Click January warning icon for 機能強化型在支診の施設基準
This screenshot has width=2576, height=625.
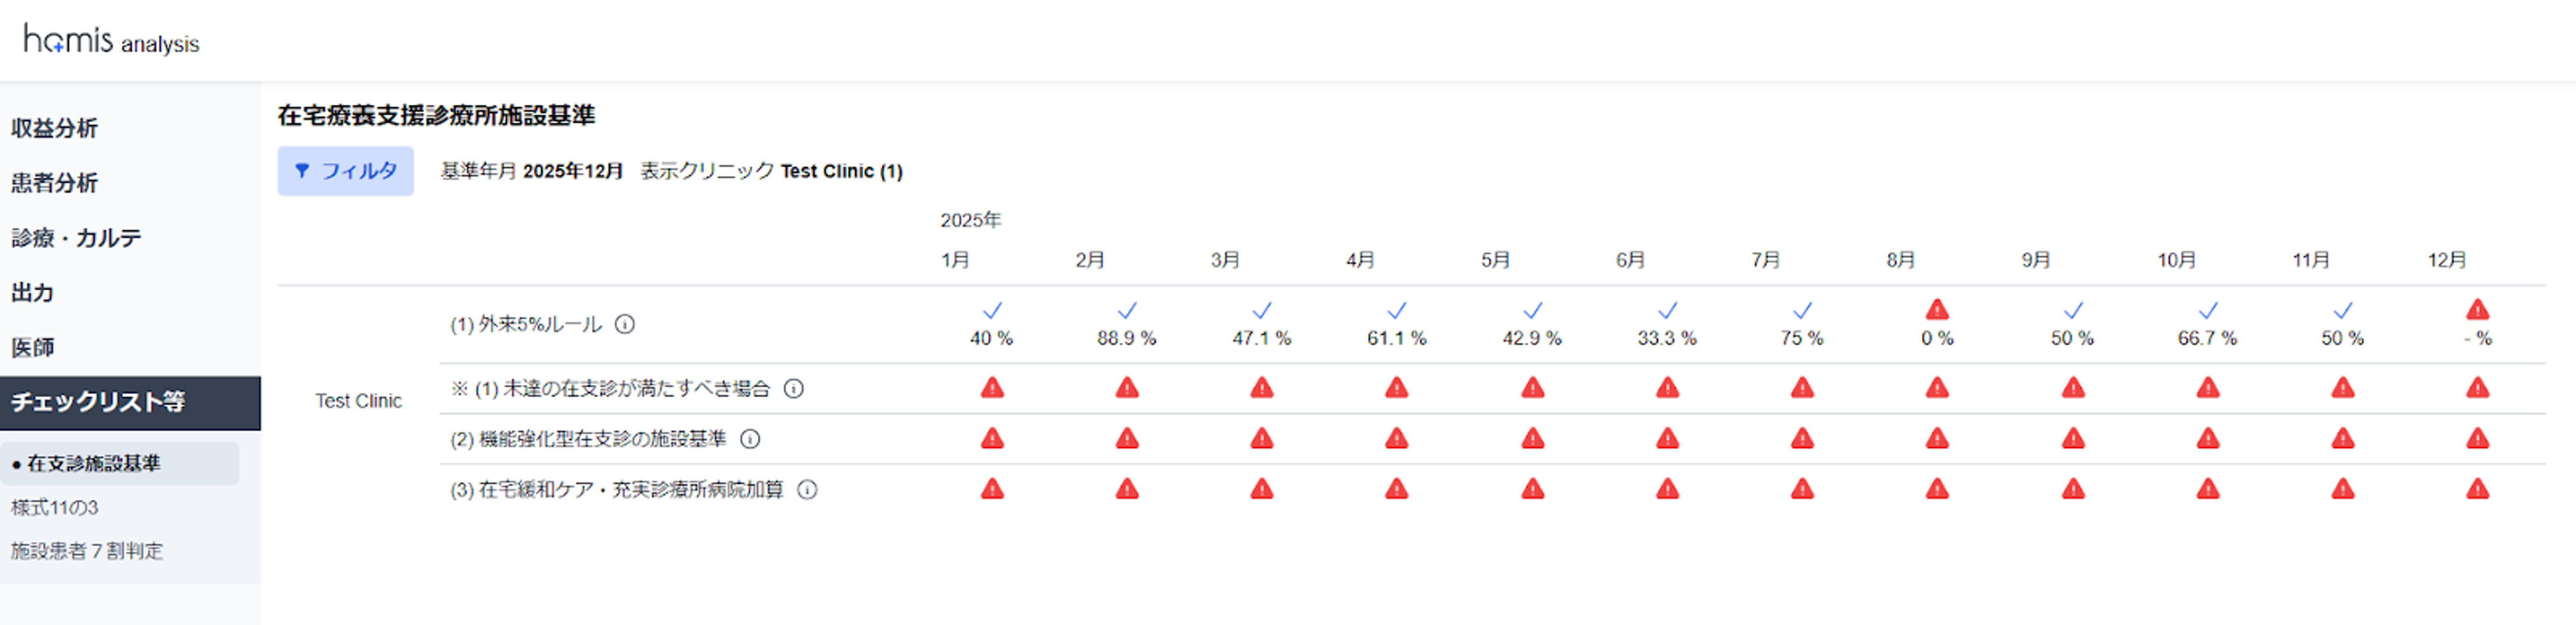[992, 439]
